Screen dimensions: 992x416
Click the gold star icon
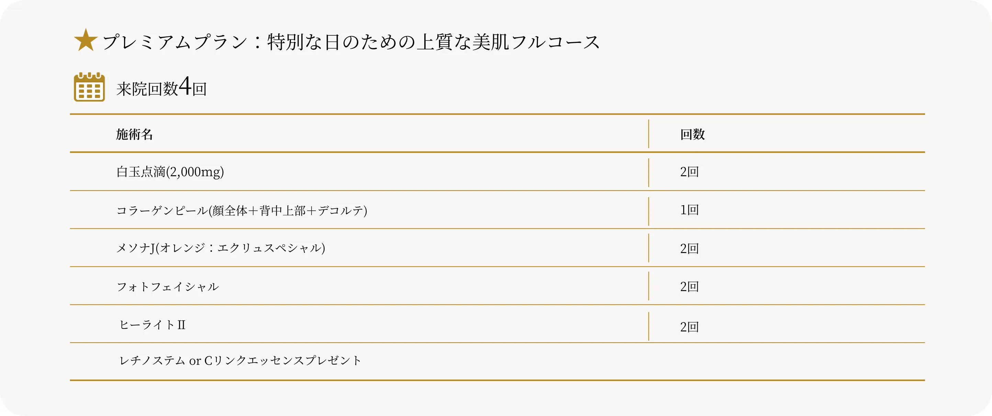click(86, 40)
